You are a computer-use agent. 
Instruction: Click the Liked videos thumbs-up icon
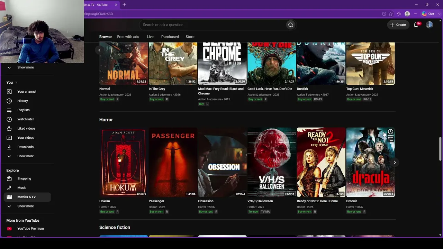coord(9,128)
